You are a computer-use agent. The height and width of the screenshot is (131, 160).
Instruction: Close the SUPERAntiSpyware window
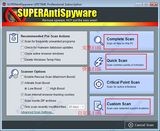point(154,5)
